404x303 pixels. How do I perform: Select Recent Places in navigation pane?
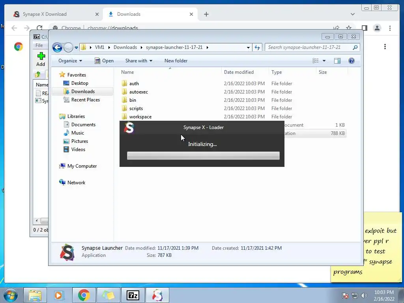[85, 100]
